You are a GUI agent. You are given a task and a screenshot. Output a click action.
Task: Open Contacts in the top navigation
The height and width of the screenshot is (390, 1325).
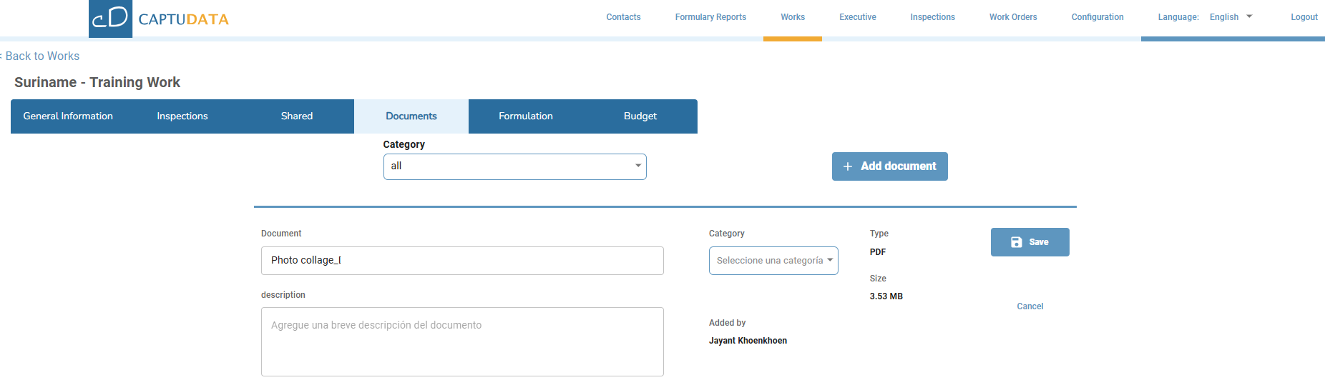pos(623,17)
